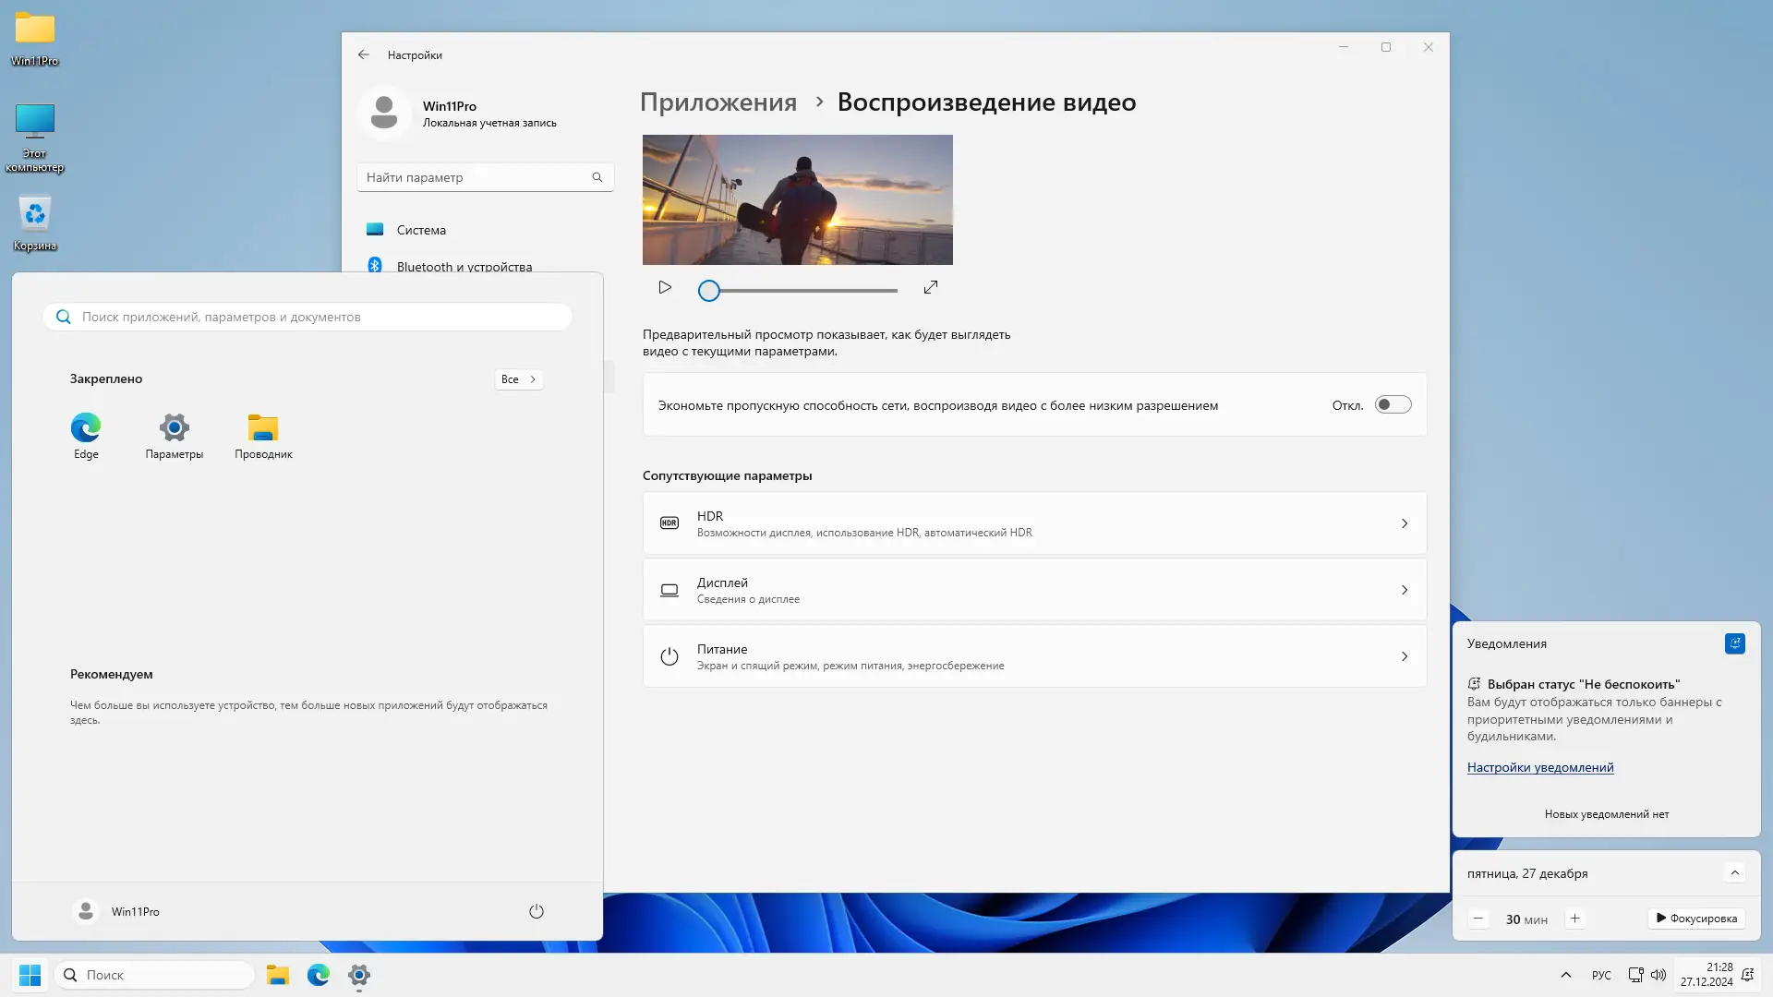Play the video preview
This screenshot has height=997, width=1773.
665,288
